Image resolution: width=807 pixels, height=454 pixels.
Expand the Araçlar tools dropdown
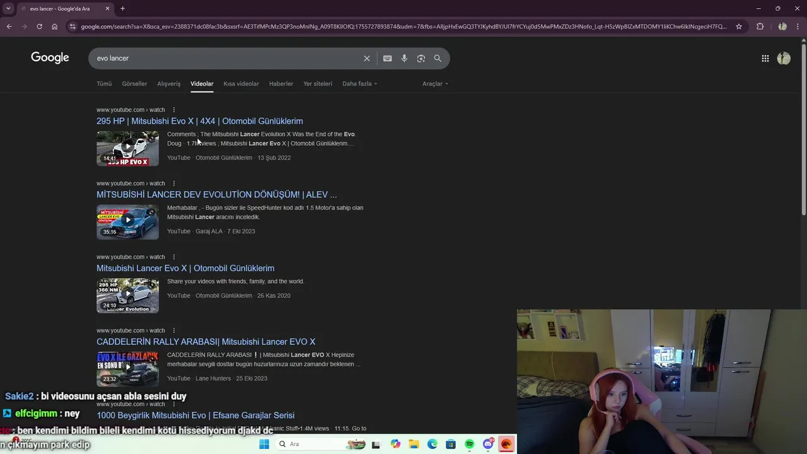(435, 83)
